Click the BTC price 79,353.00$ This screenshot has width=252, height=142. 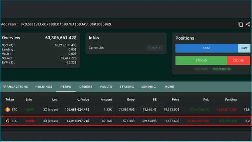coord(171,110)
